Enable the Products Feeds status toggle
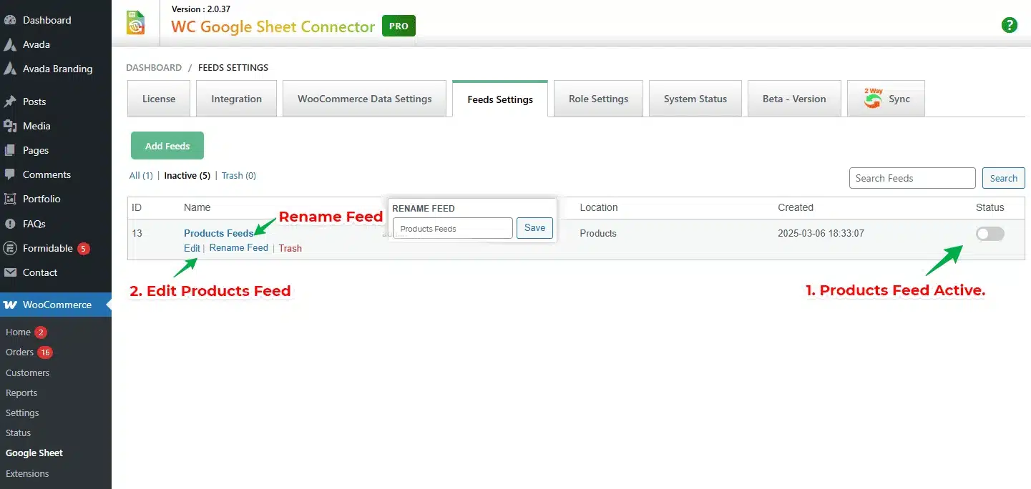1031x489 pixels. point(990,234)
